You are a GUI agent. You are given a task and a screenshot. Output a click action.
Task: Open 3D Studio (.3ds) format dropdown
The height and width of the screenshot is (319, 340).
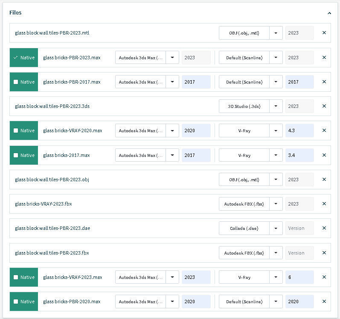(276, 106)
